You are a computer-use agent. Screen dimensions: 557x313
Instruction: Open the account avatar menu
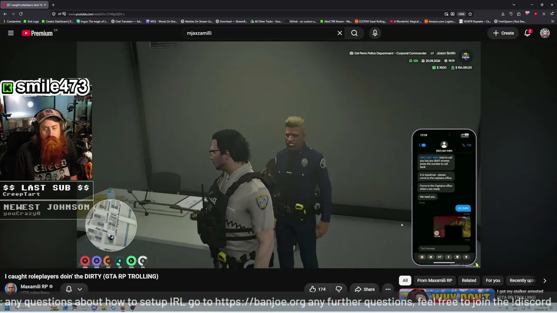(545, 33)
